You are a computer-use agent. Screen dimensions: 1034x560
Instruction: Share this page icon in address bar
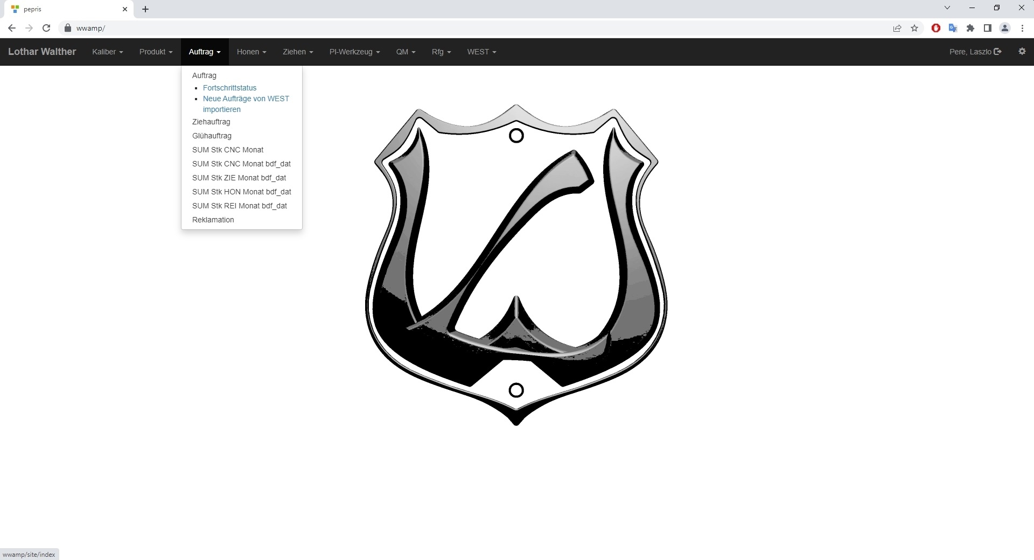coord(897,29)
